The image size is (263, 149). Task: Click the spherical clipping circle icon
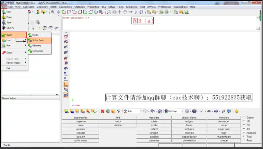tap(66, 63)
